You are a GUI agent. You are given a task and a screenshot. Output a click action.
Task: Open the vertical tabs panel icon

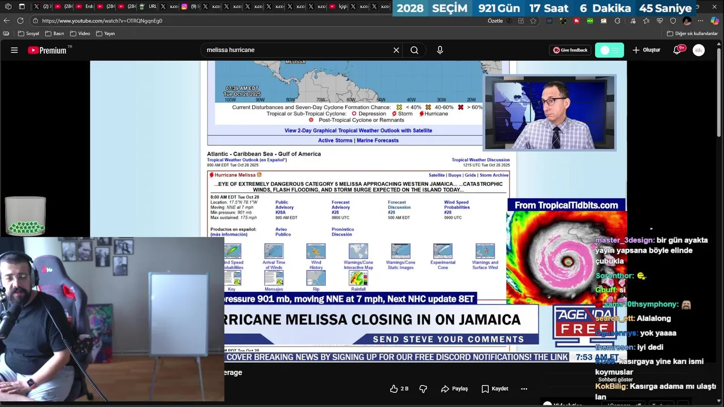pos(21,7)
